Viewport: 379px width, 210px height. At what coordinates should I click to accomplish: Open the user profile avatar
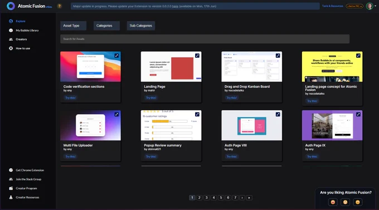(370, 6)
